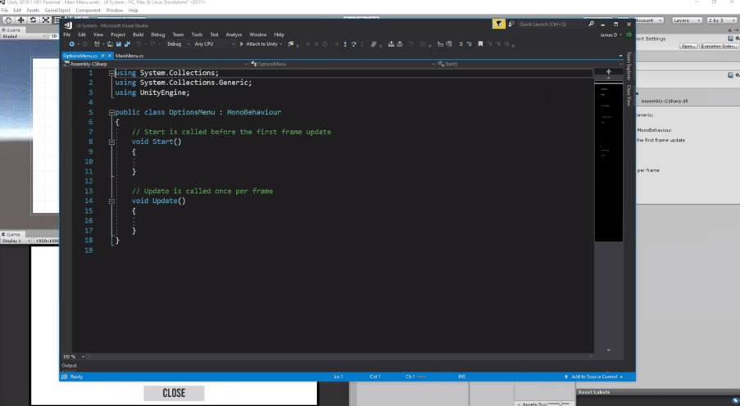Open the Unity Scene tab

click(x=11, y=29)
